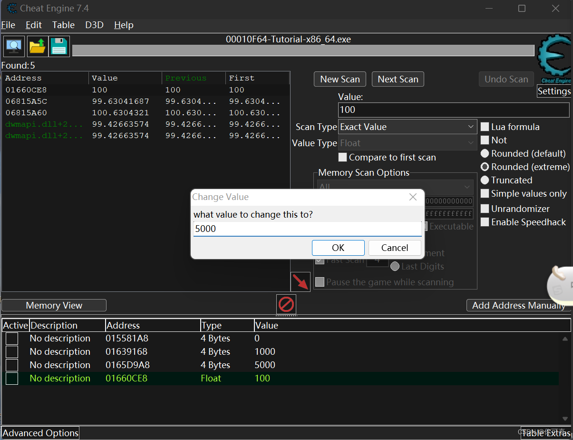The width and height of the screenshot is (573, 440).
Task: Click the red arrow add-to-addresslist icon
Action: (x=301, y=282)
